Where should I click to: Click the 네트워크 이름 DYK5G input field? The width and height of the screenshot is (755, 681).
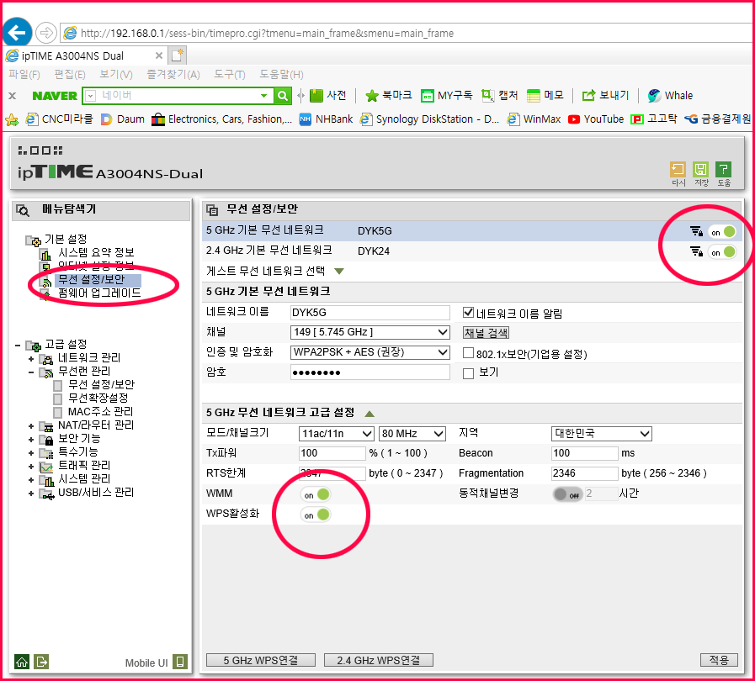click(370, 313)
